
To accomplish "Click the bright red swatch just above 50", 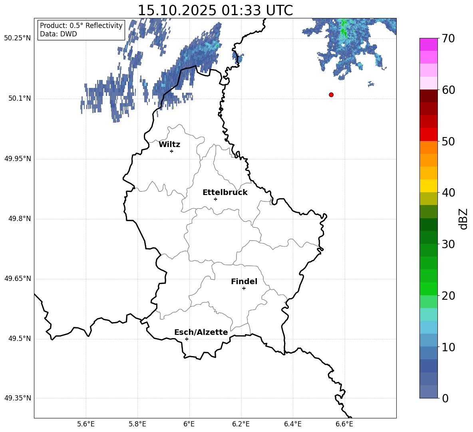I will coord(428,135).
